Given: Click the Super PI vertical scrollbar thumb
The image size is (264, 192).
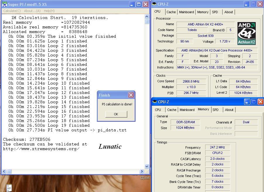Looking at the screenshot, I should 147,21.
